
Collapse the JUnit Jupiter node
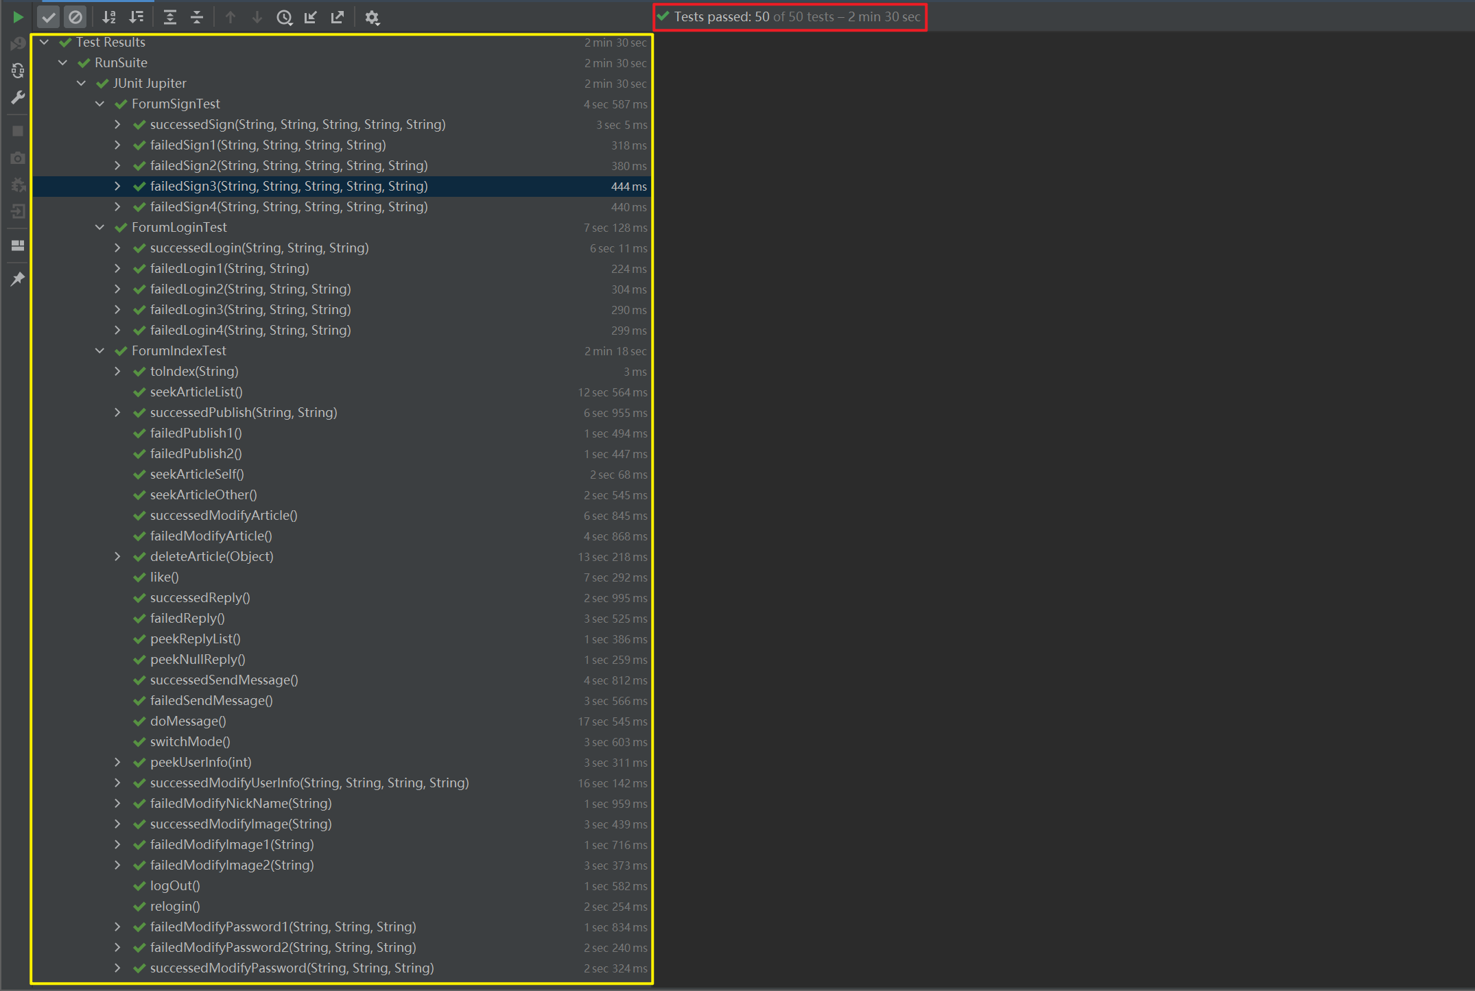pyautogui.click(x=82, y=84)
